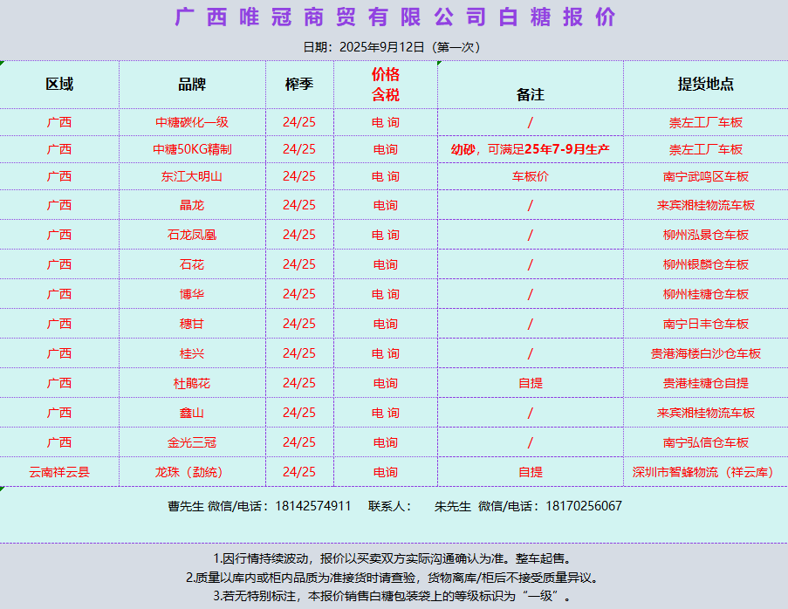Select the 杜鹃花 brand cell
Image resolution: width=788 pixels, height=609 pixels.
tap(192, 383)
